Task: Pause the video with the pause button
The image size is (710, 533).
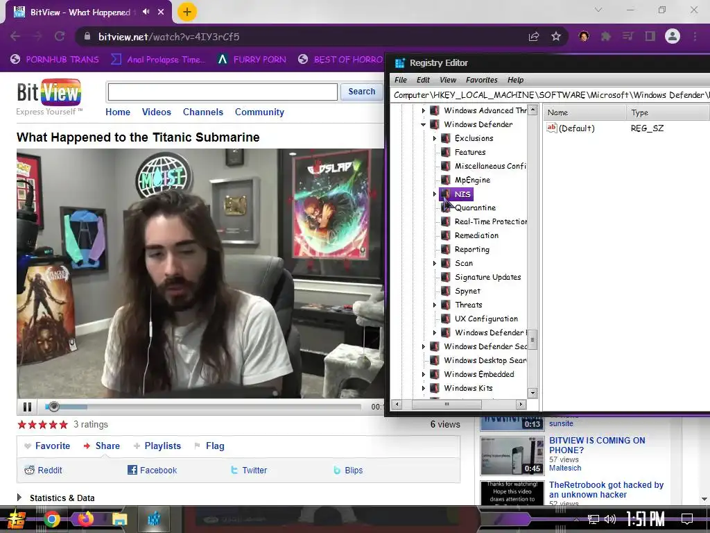Action: [27, 407]
